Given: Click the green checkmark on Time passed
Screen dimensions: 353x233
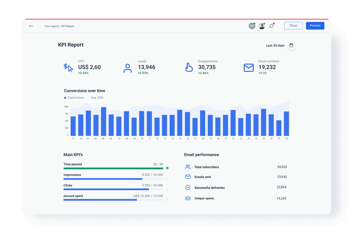Looking at the screenshot, I should click(x=167, y=168).
